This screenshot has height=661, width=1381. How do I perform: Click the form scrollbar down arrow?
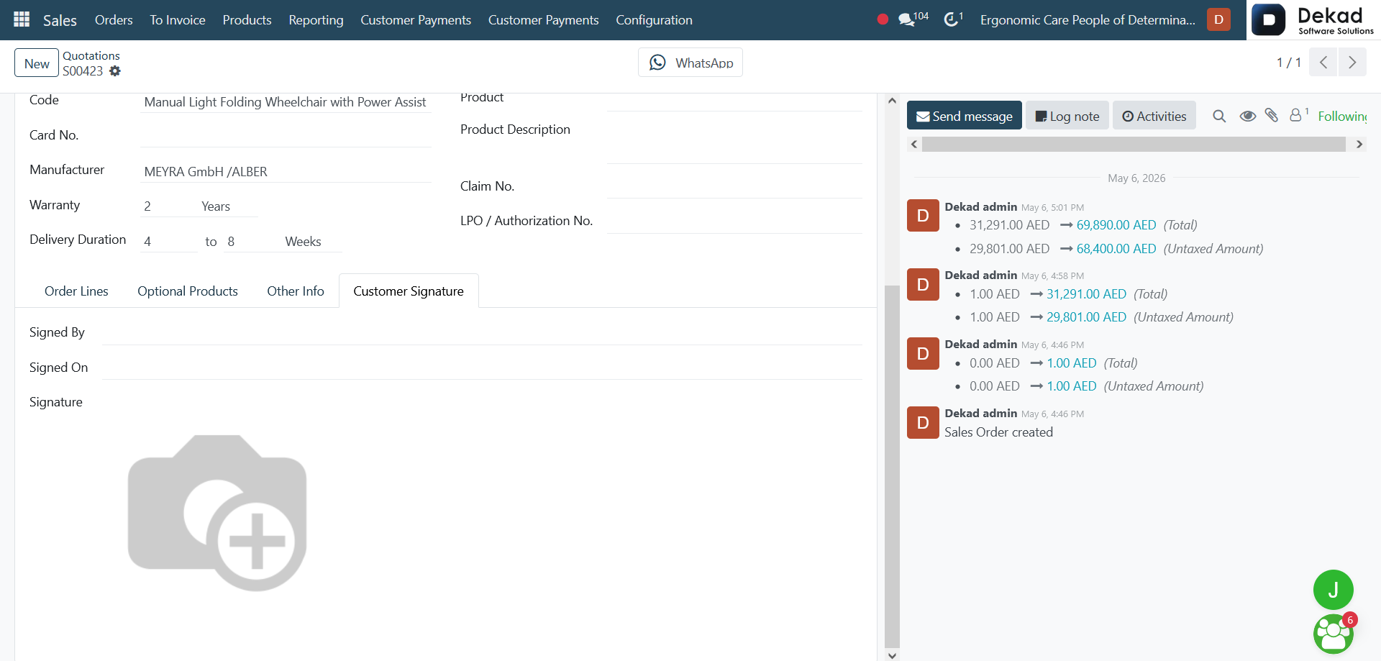[892, 655]
